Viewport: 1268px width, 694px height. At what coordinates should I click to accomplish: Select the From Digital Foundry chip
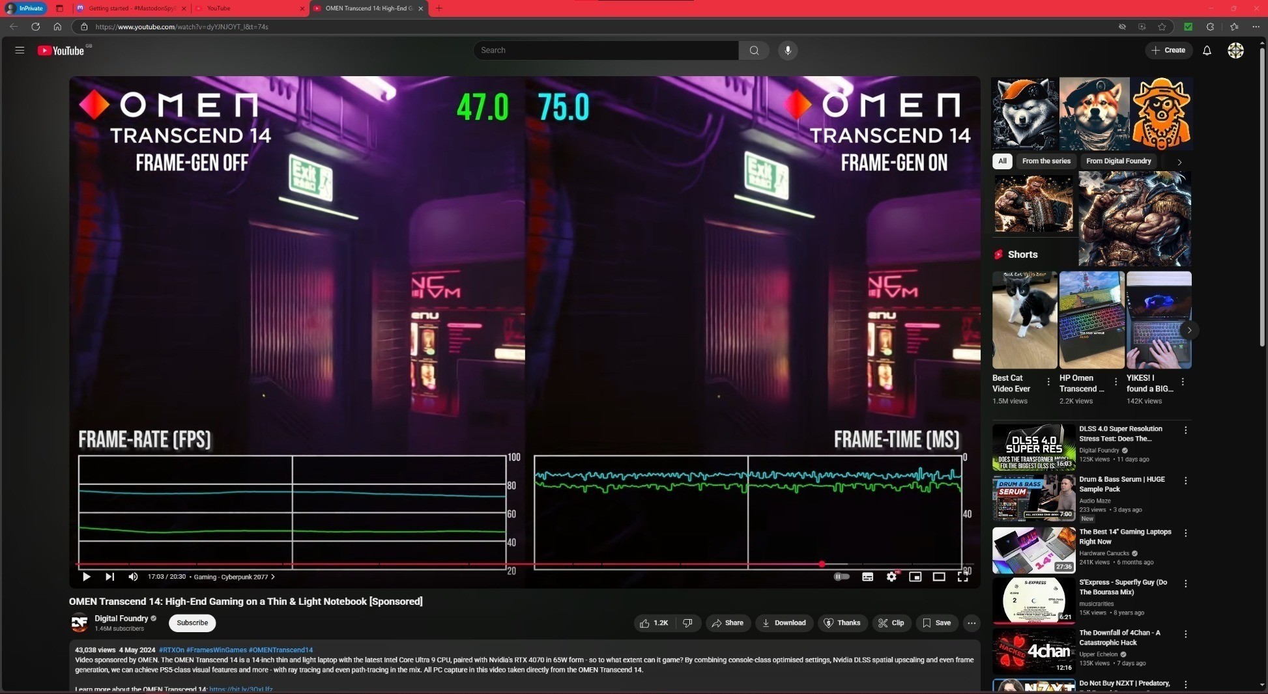tap(1118, 161)
